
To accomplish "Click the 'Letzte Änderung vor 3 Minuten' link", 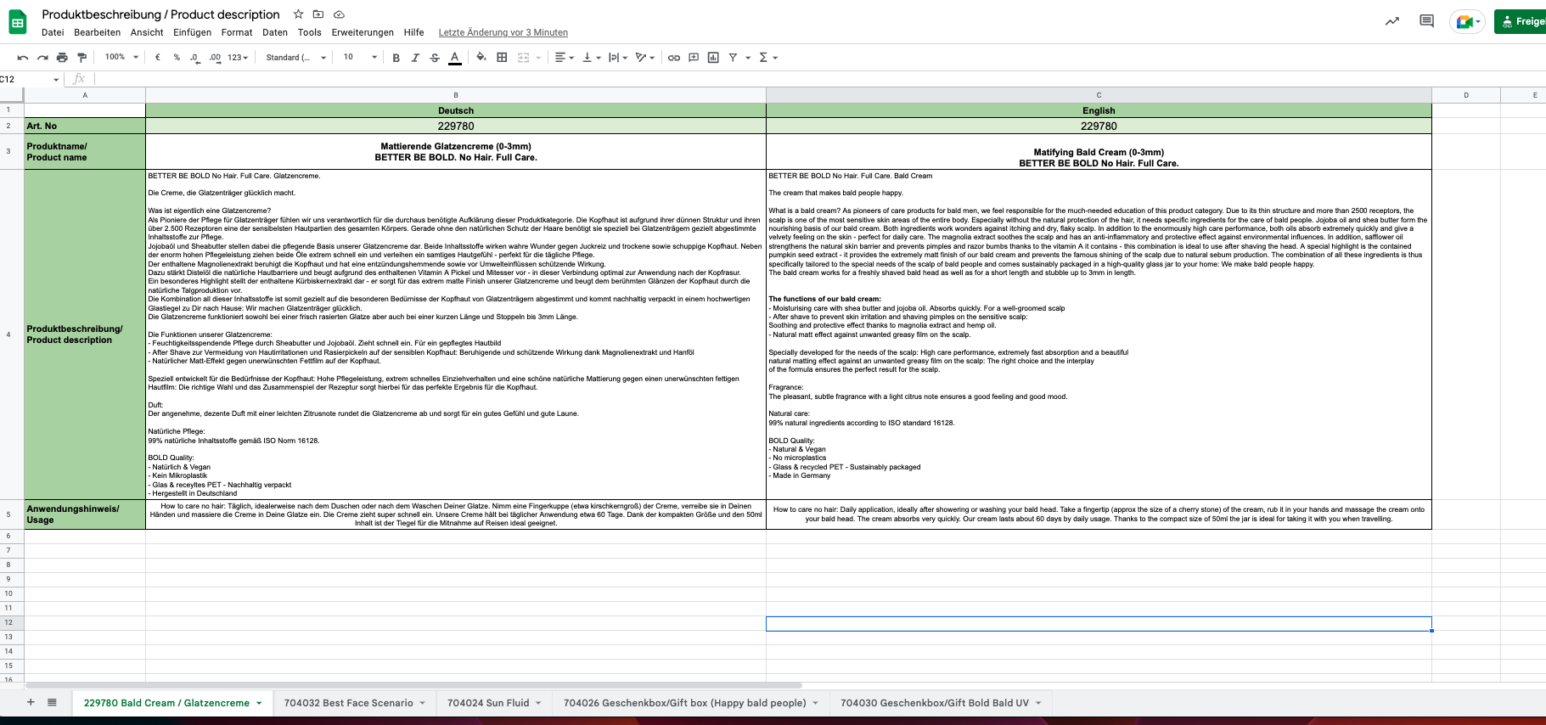I will (503, 32).
